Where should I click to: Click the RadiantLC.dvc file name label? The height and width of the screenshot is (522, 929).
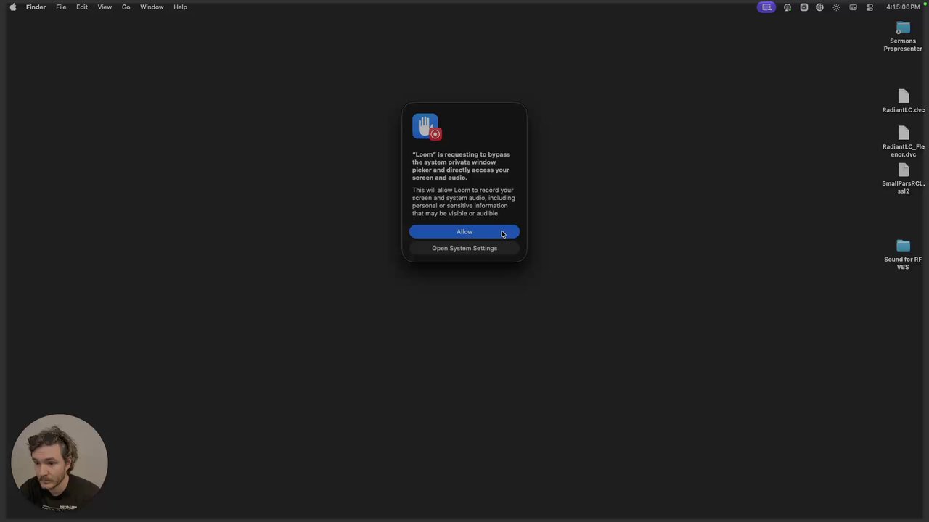[904, 110]
